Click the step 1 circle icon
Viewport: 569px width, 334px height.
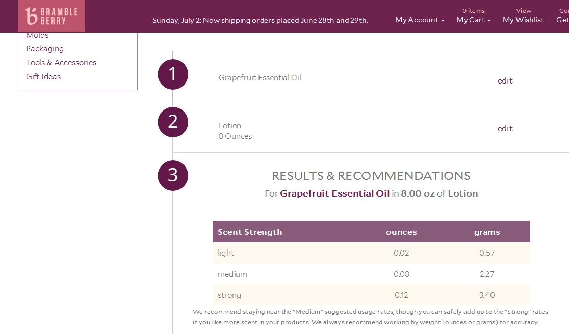pyautogui.click(x=173, y=74)
